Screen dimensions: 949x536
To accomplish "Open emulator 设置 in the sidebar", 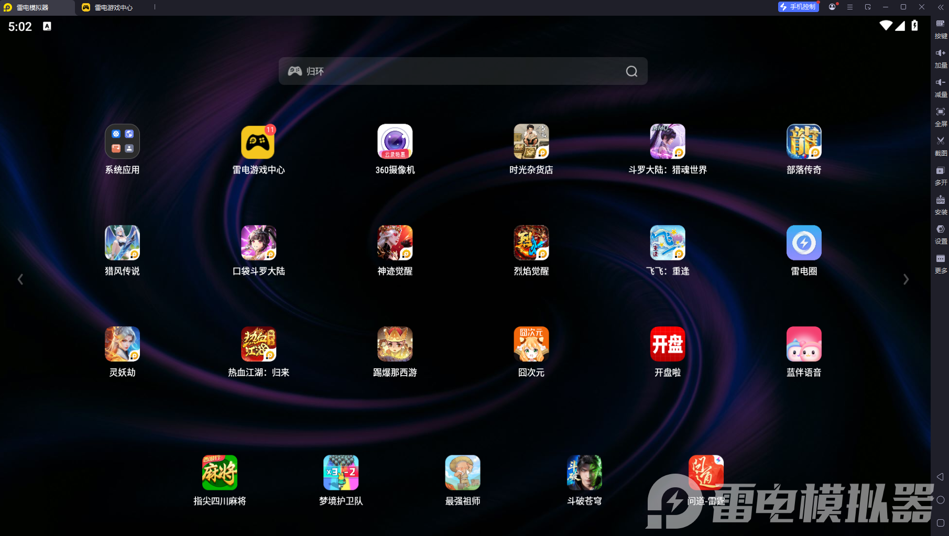I will tap(941, 234).
